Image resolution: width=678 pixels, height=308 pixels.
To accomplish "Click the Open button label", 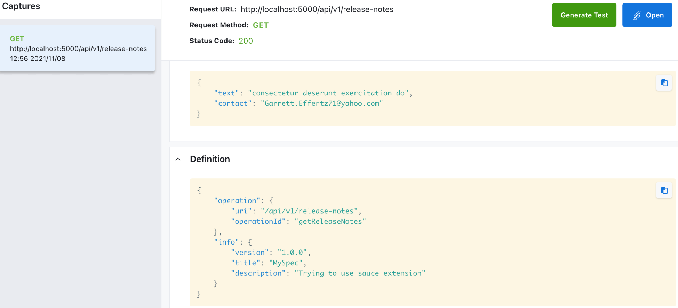I will tap(654, 15).
